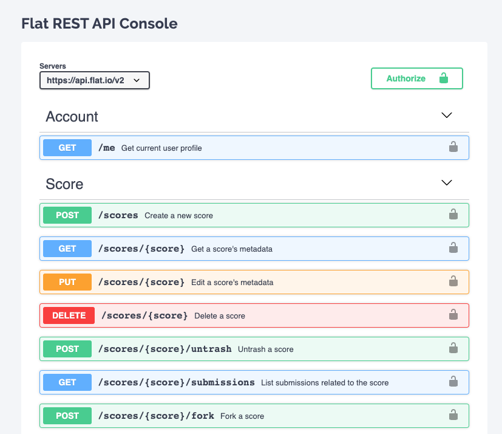Click the PUT method badge
The image size is (502, 434).
(x=67, y=282)
